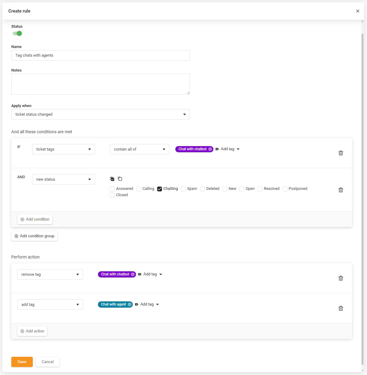Image resolution: width=367 pixels, height=375 pixels.
Task: Expand the 'contain all of' dropdown
Action: [x=139, y=149]
